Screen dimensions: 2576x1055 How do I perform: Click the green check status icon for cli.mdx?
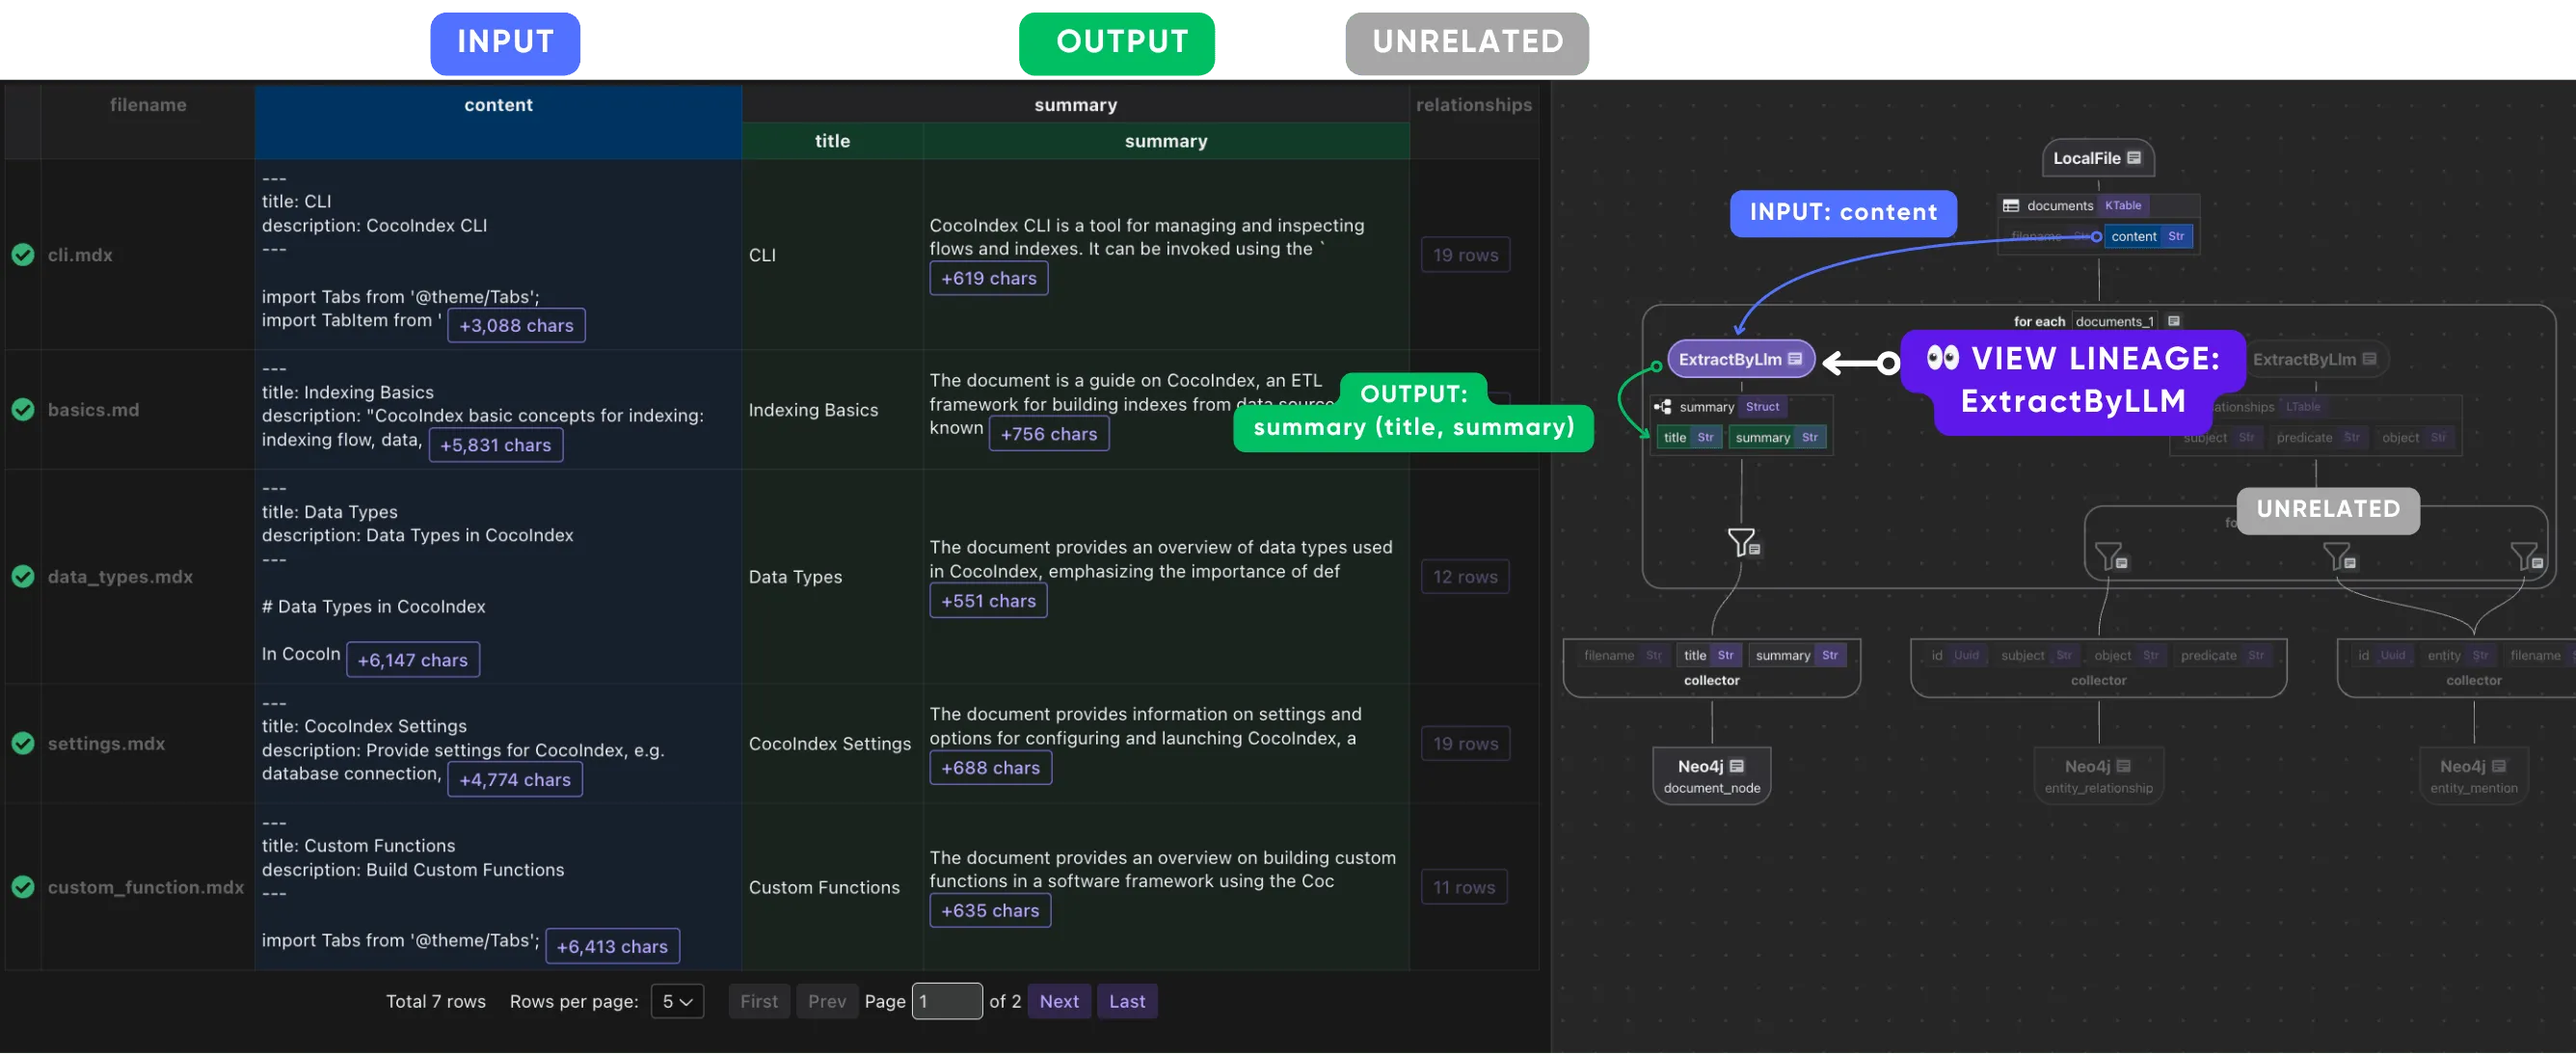(x=23, y=255)
